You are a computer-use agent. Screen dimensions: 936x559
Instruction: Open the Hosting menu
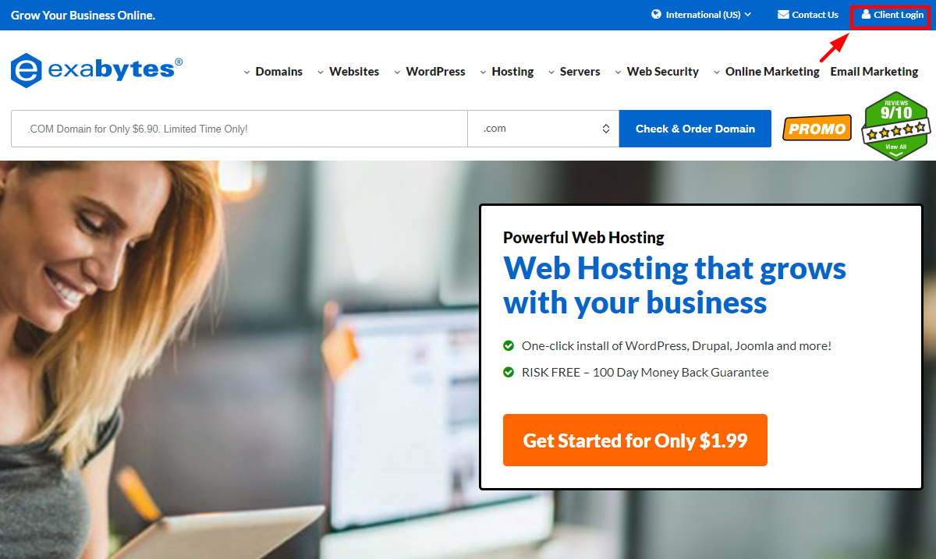click(506, 72)
